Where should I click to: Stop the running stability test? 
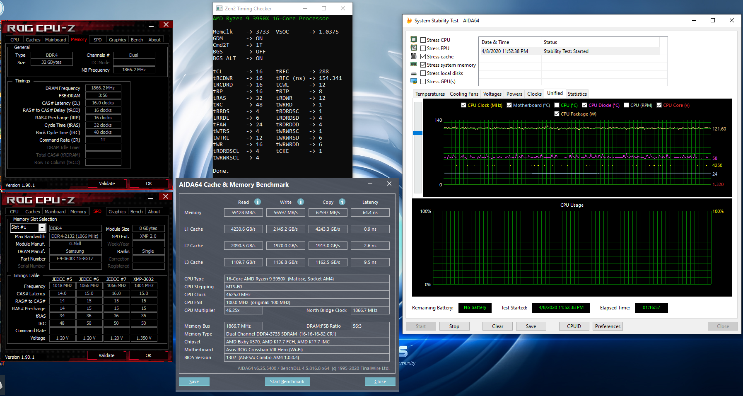tap(454, 326)
